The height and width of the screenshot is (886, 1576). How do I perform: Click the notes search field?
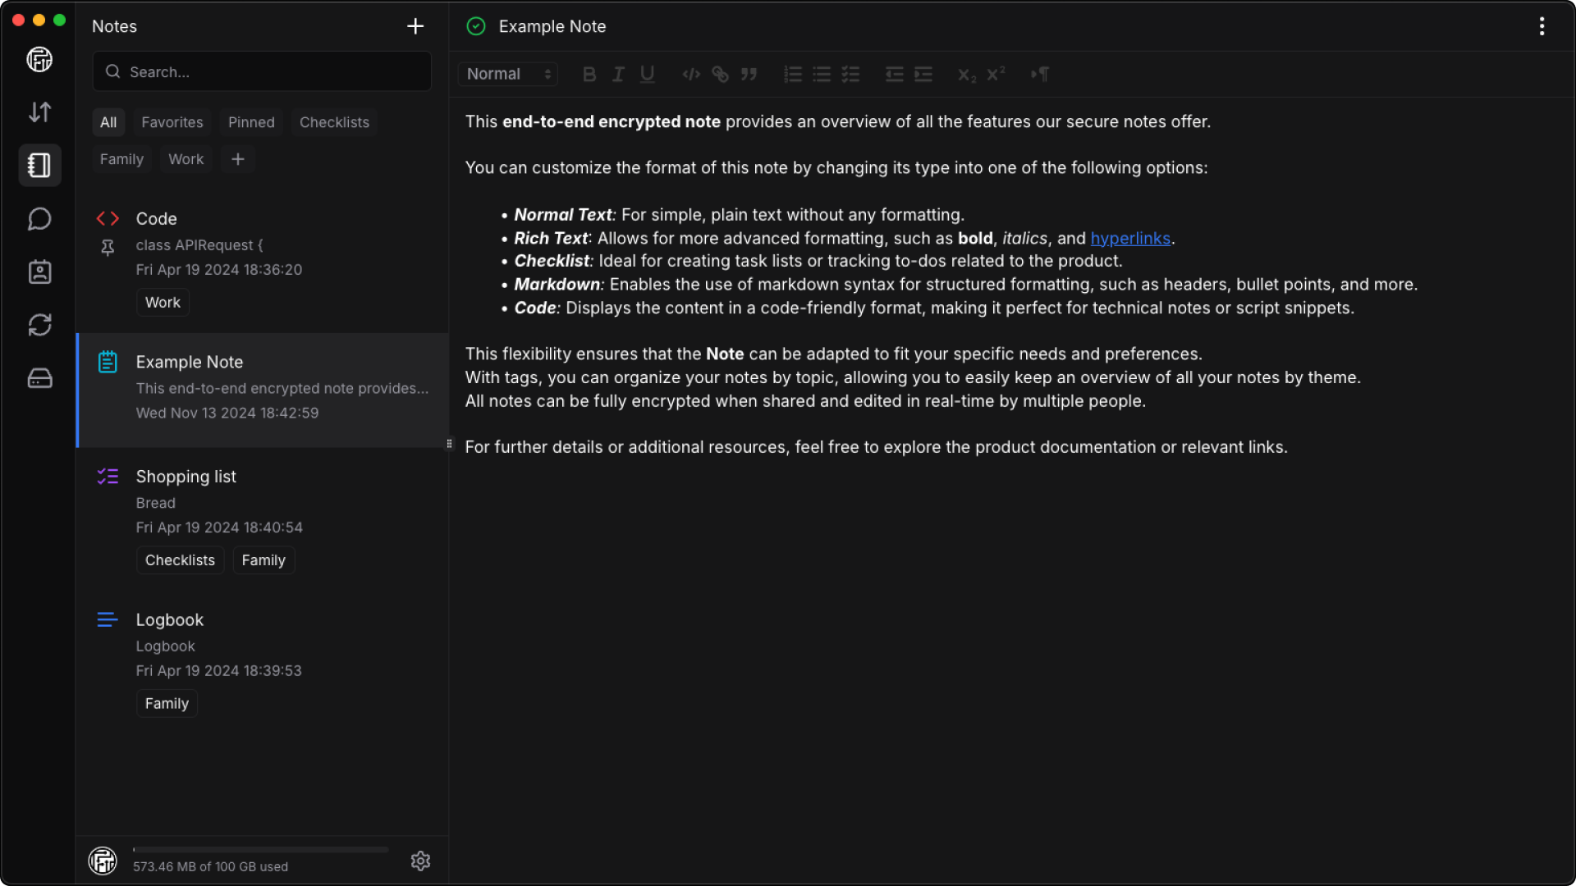click(263, 72)
